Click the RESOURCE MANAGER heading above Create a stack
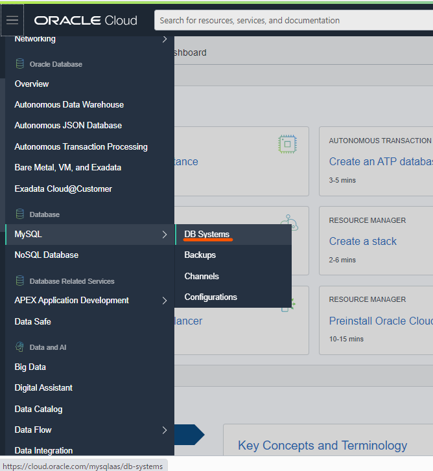The width and height of the screenshot is (433, 471). tap(367, 220)
